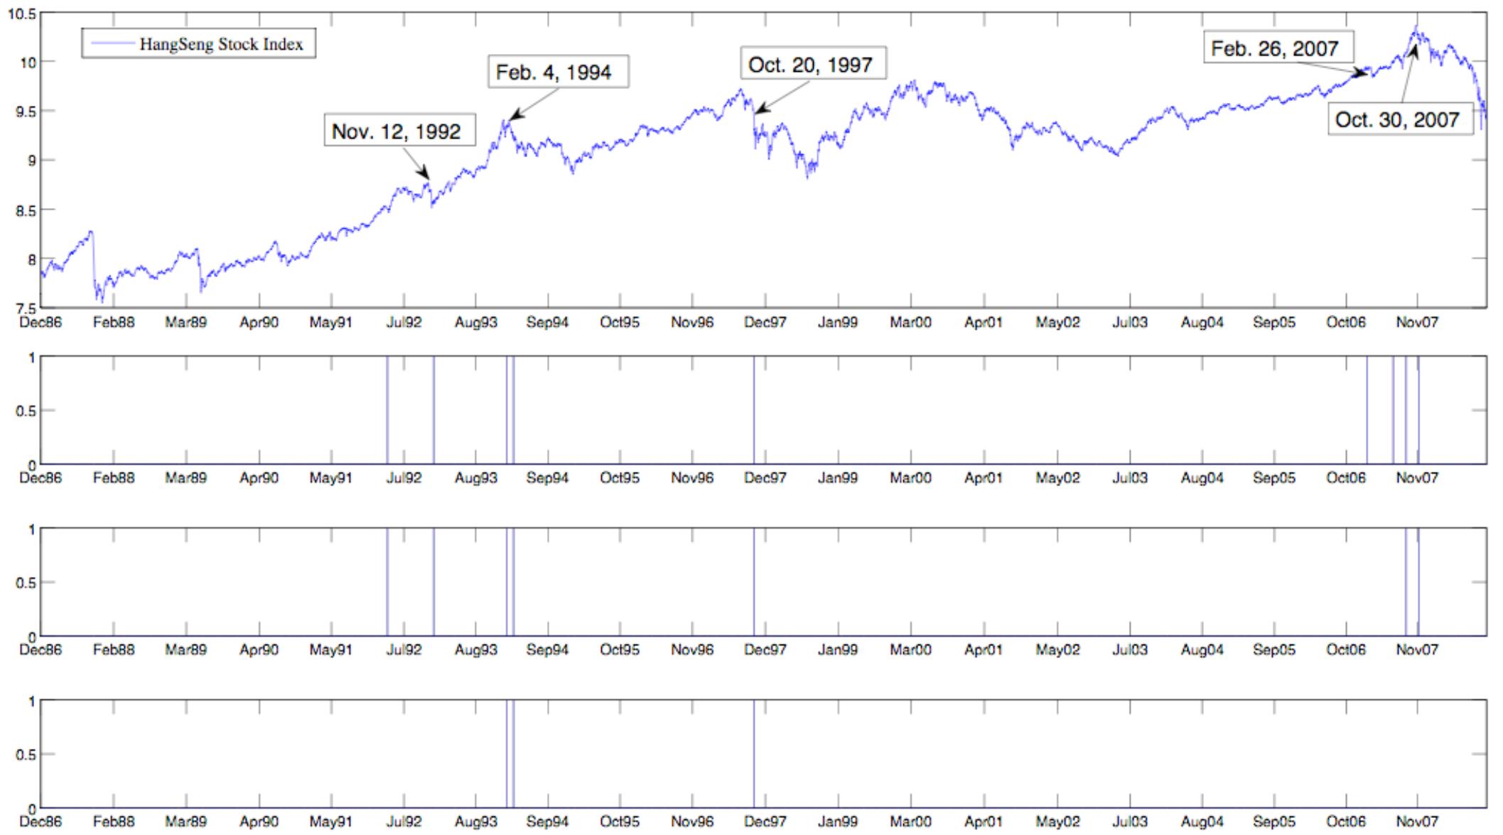1503x835 pixels.
Task: Click Mar00 on the top chart's x-axis
Action: click(910, 323)
